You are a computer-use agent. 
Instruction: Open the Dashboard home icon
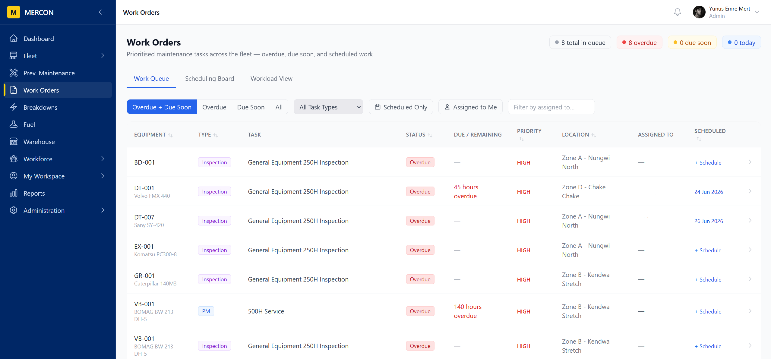tap(14, 39)
